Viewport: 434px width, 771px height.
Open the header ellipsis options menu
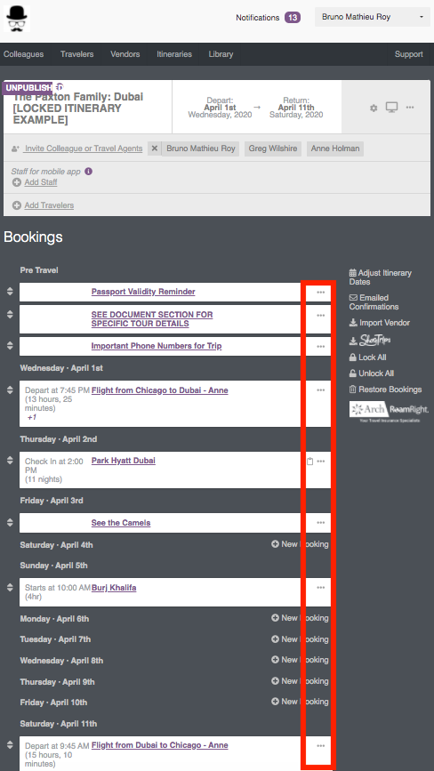[410, 108]
